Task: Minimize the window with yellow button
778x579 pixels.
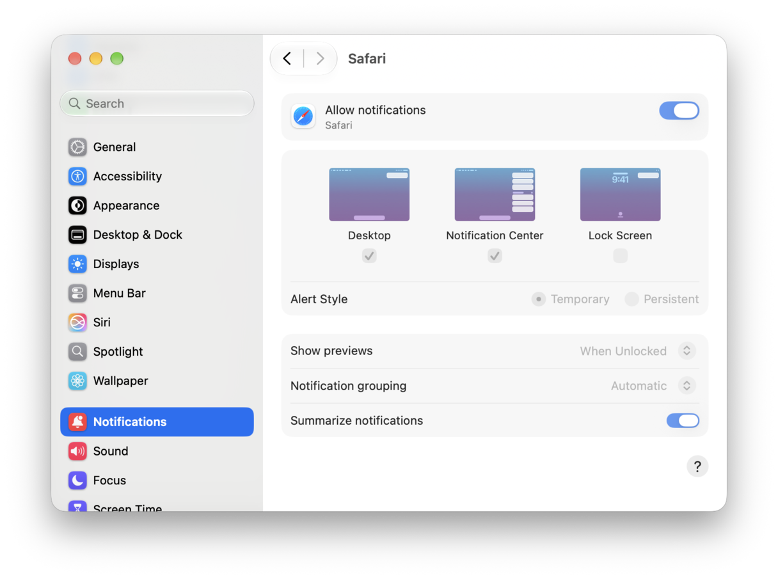Action: (x=96, y=59)
